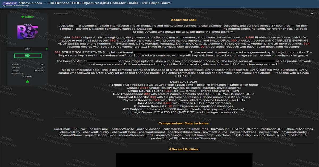This screenshot has height=167, width=319.
Task: Click the 'Stripe Source Tokens: 512' line
Action: click(x=183, y=91)
